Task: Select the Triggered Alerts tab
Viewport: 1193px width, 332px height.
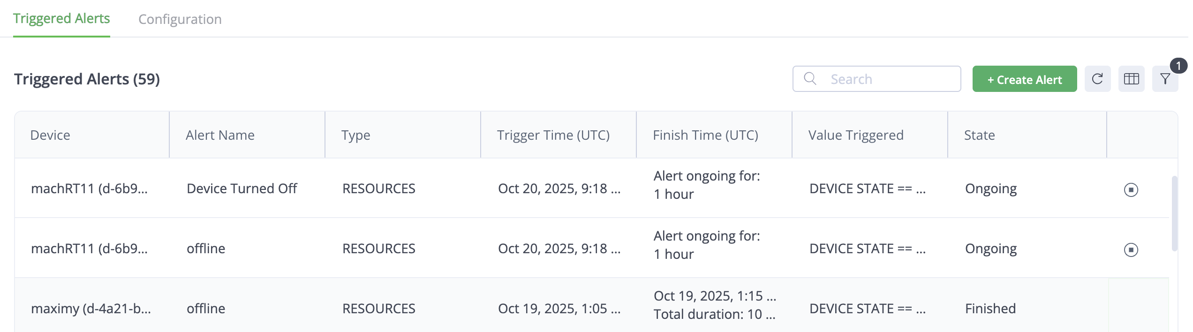Action: [61, 18]
